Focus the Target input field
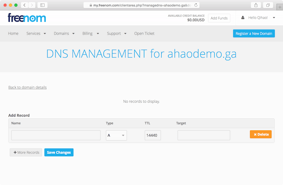This screenshot has width=283, height=185. (204, 135)
